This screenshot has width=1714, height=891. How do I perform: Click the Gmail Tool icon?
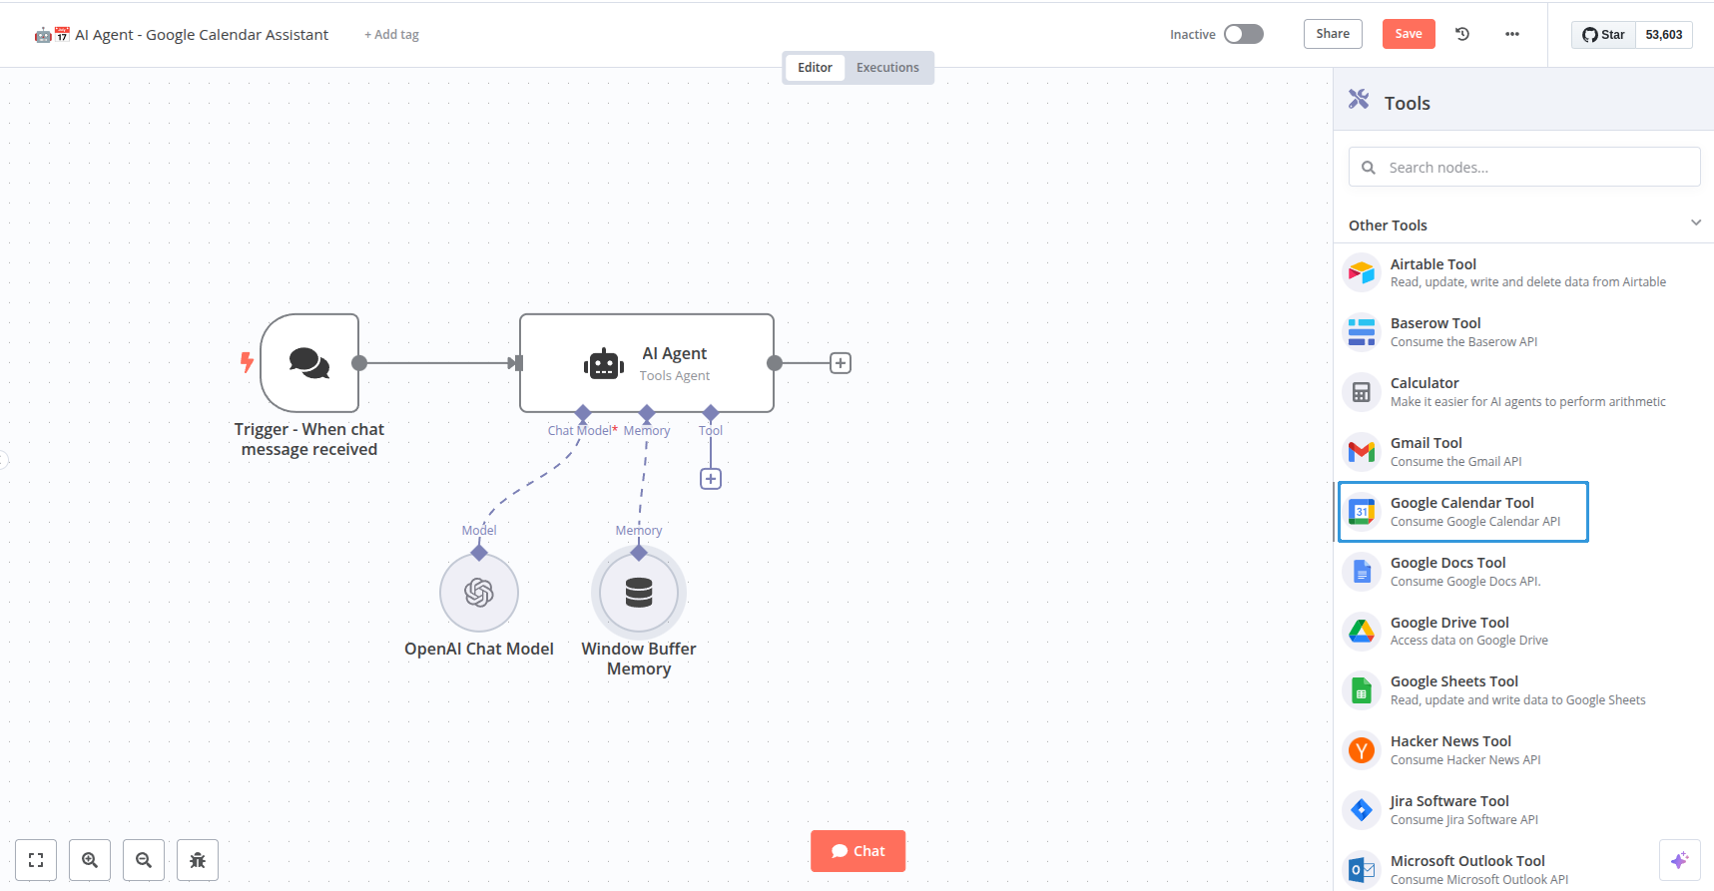pyautogui.click(x=1362, y=452)
